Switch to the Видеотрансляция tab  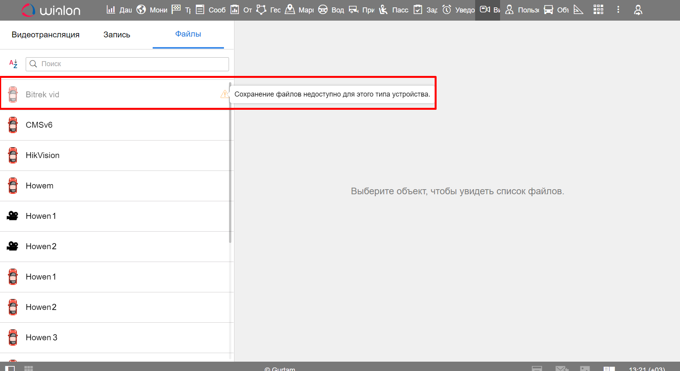click(x=46, y=35)
